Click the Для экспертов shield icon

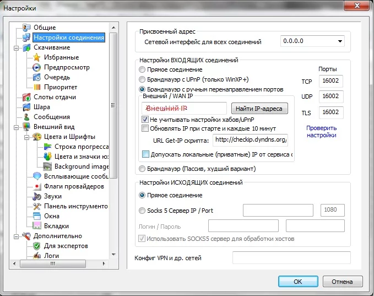coord(37,246)
